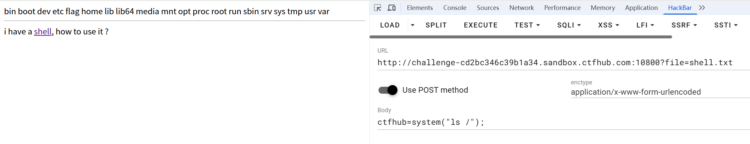Open the SSTI dropdown
The width and height of the screenshot is (750, 144).
click(x=726, y=25)
